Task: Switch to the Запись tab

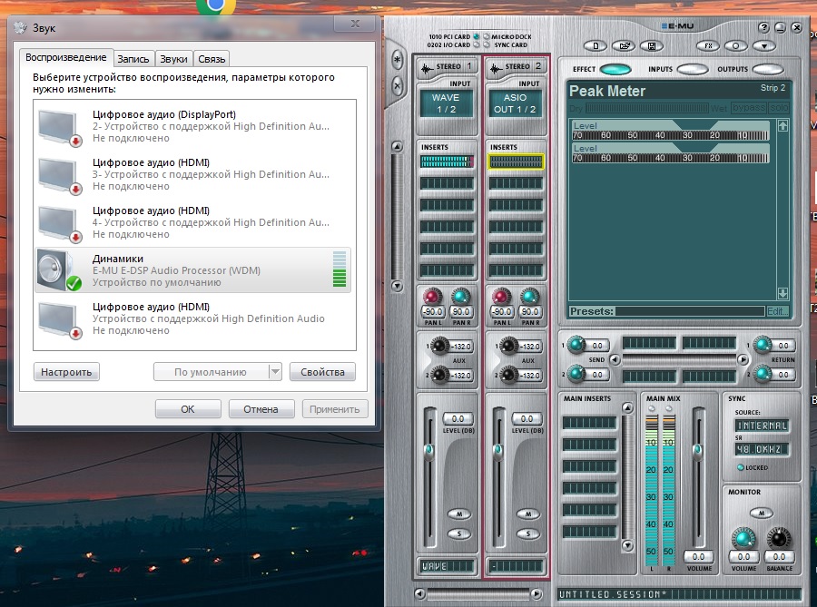Action: 133,59
